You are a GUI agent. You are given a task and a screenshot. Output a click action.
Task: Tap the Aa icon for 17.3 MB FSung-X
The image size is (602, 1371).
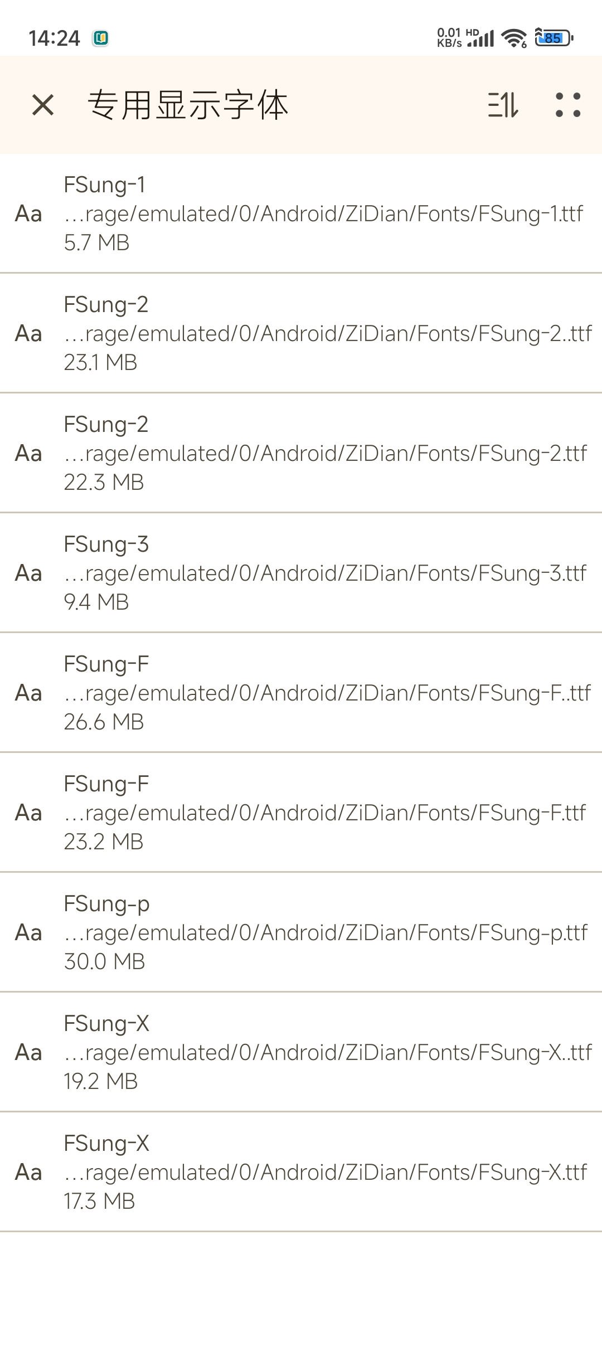[28, 1172]
